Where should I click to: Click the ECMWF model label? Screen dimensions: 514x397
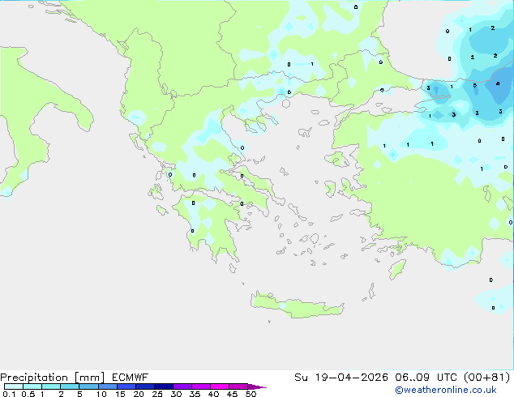click(131, 378)
